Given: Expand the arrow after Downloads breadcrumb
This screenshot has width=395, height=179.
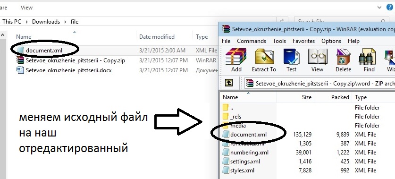Looking at the screenshot, I should (x=66, y=22).
